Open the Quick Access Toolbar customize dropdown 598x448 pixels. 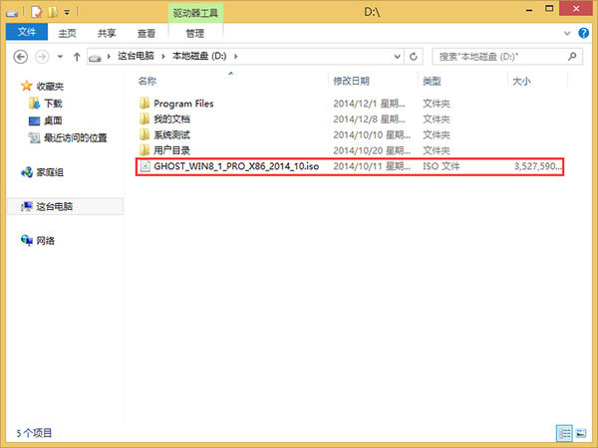[66, 13]
